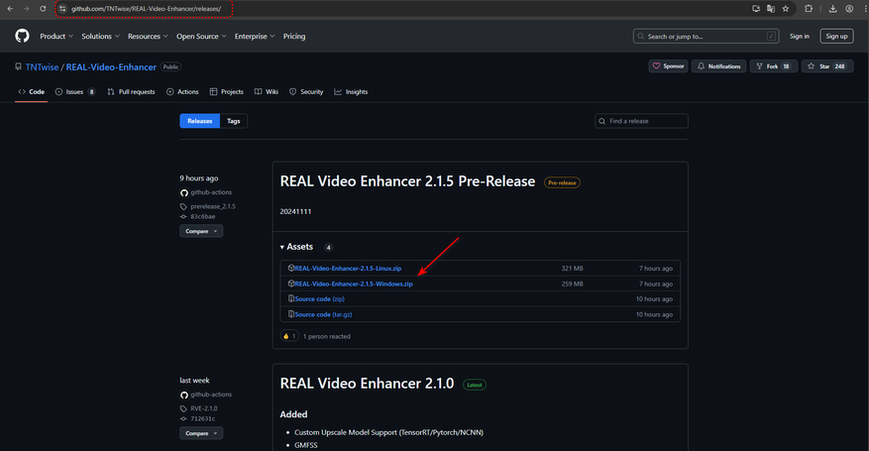Download REAL-Video-Enhancer-2.1.5-Windows.zip
Screen dimensions: 869x451
[x=354, y=283]
